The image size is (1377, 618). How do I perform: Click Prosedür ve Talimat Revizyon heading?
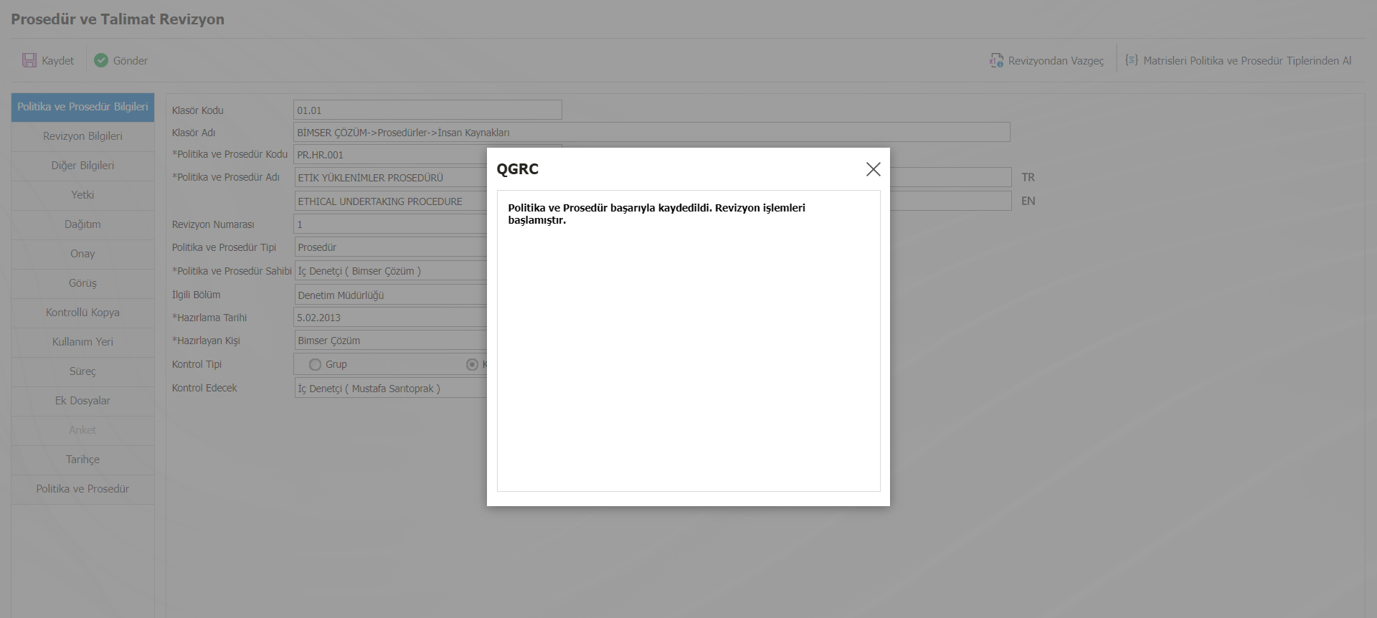(x=118, y=19)
